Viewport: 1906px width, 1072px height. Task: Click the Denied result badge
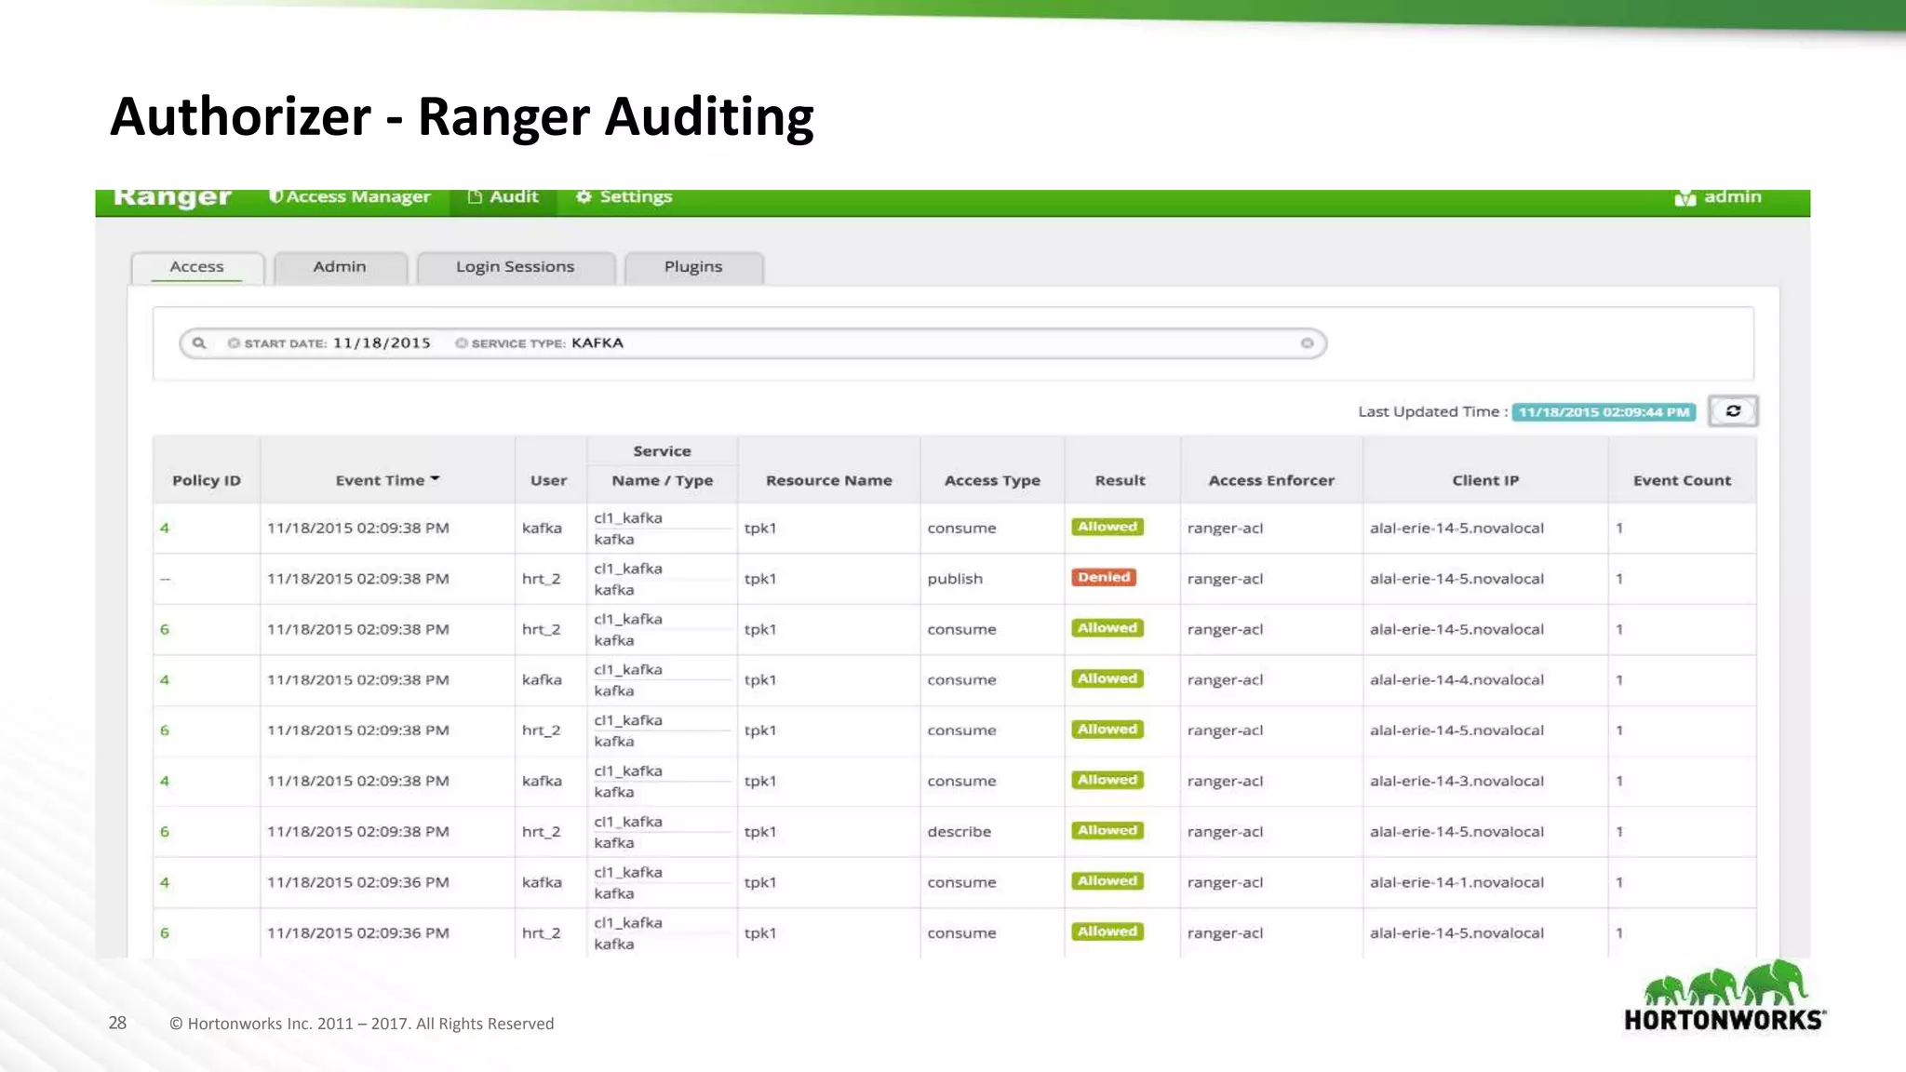(x=1104, y=578)
